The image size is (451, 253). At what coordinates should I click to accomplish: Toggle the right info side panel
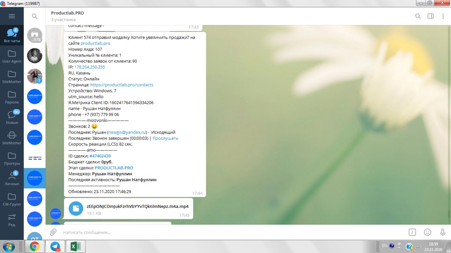[430, 16]
